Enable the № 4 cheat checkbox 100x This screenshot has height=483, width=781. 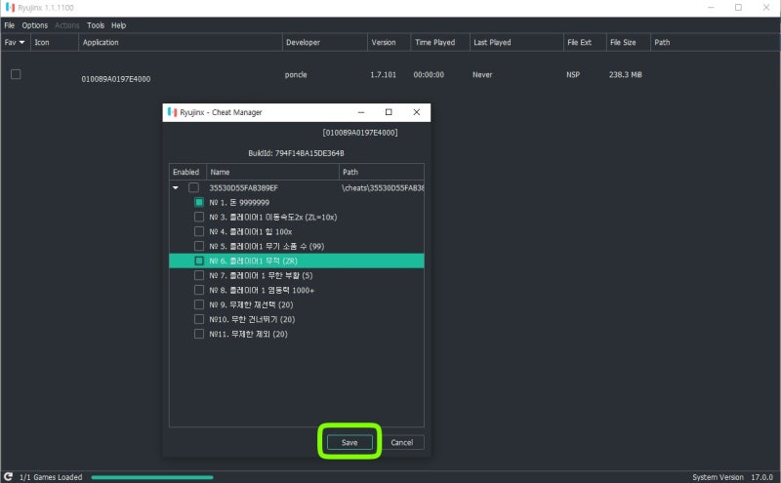[x=199, y=231]
